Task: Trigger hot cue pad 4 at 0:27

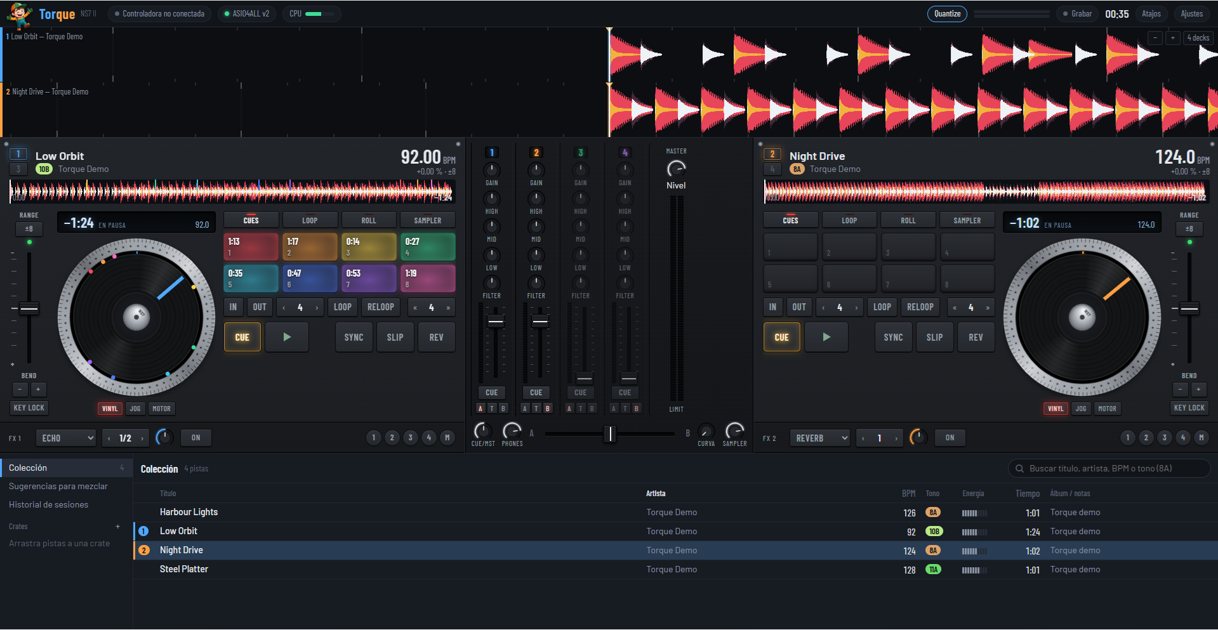Action: click(x=428, y=247)
